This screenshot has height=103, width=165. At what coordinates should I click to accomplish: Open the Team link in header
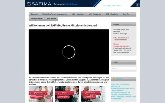coord(119,6)
